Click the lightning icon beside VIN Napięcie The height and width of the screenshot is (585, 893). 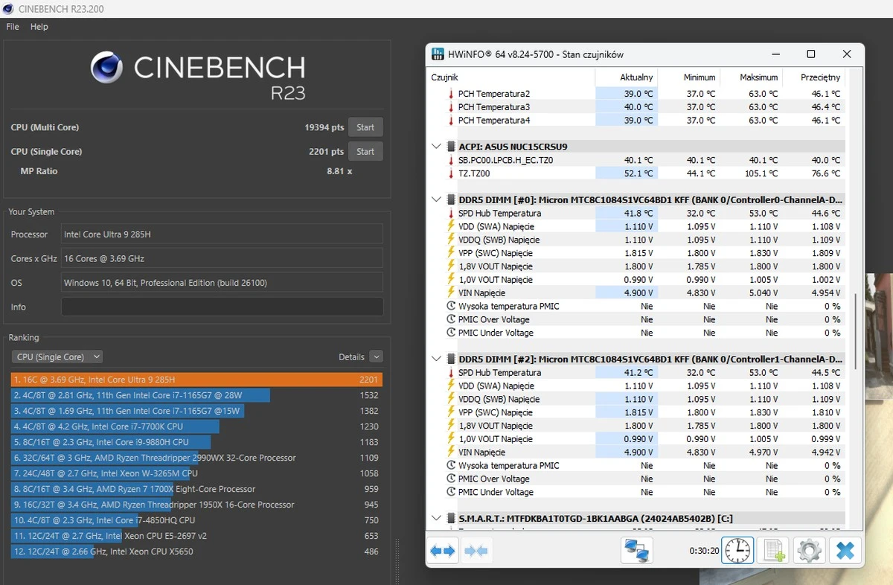(450, 293)
